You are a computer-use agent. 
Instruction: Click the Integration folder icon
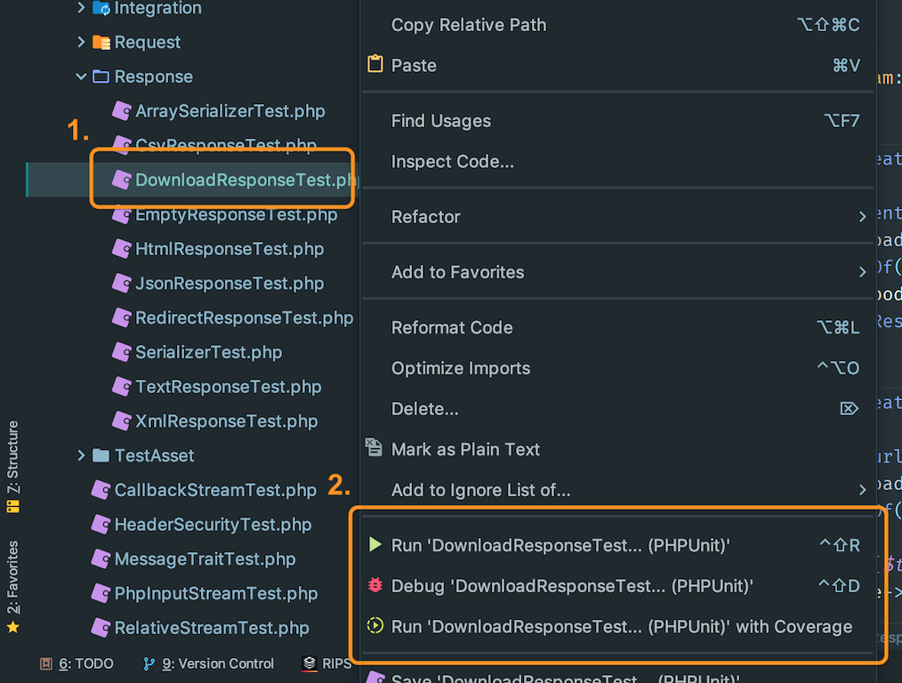[x=101, y=7]
